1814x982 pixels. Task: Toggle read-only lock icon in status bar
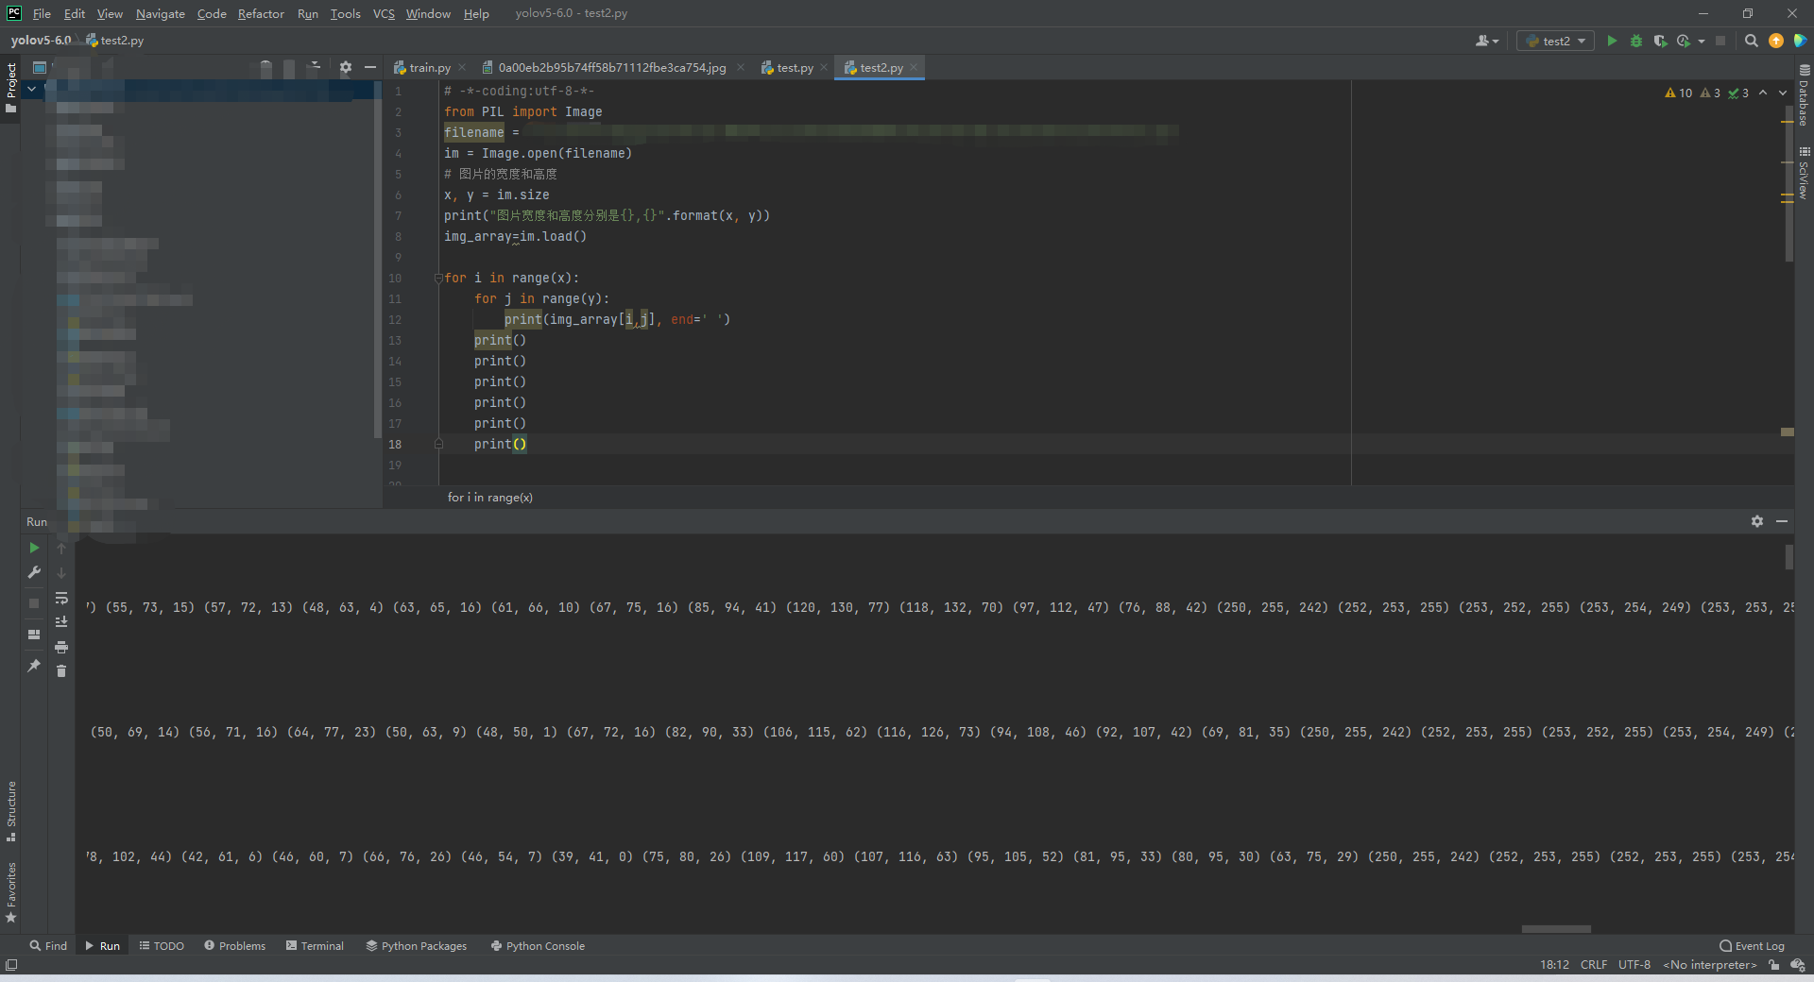[x=1774, y=965]
